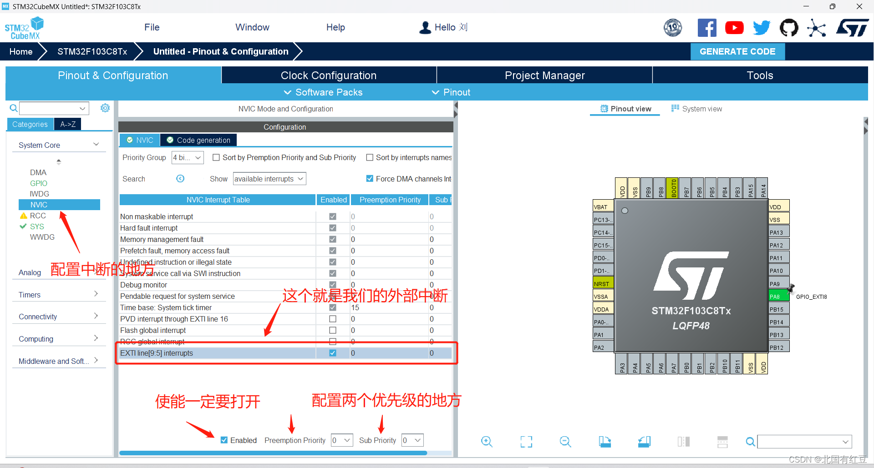The width and height of the screenshot is (874, 468).
Task: Click the interrupt search circle icon
Action: point(180,179)
